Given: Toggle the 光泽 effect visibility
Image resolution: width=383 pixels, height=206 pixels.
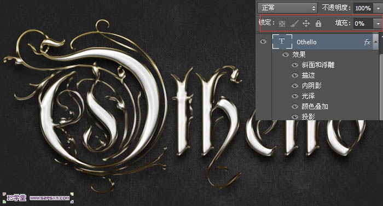Looking at the screenshot, I should pyautogui.click(x=295, y=96).
